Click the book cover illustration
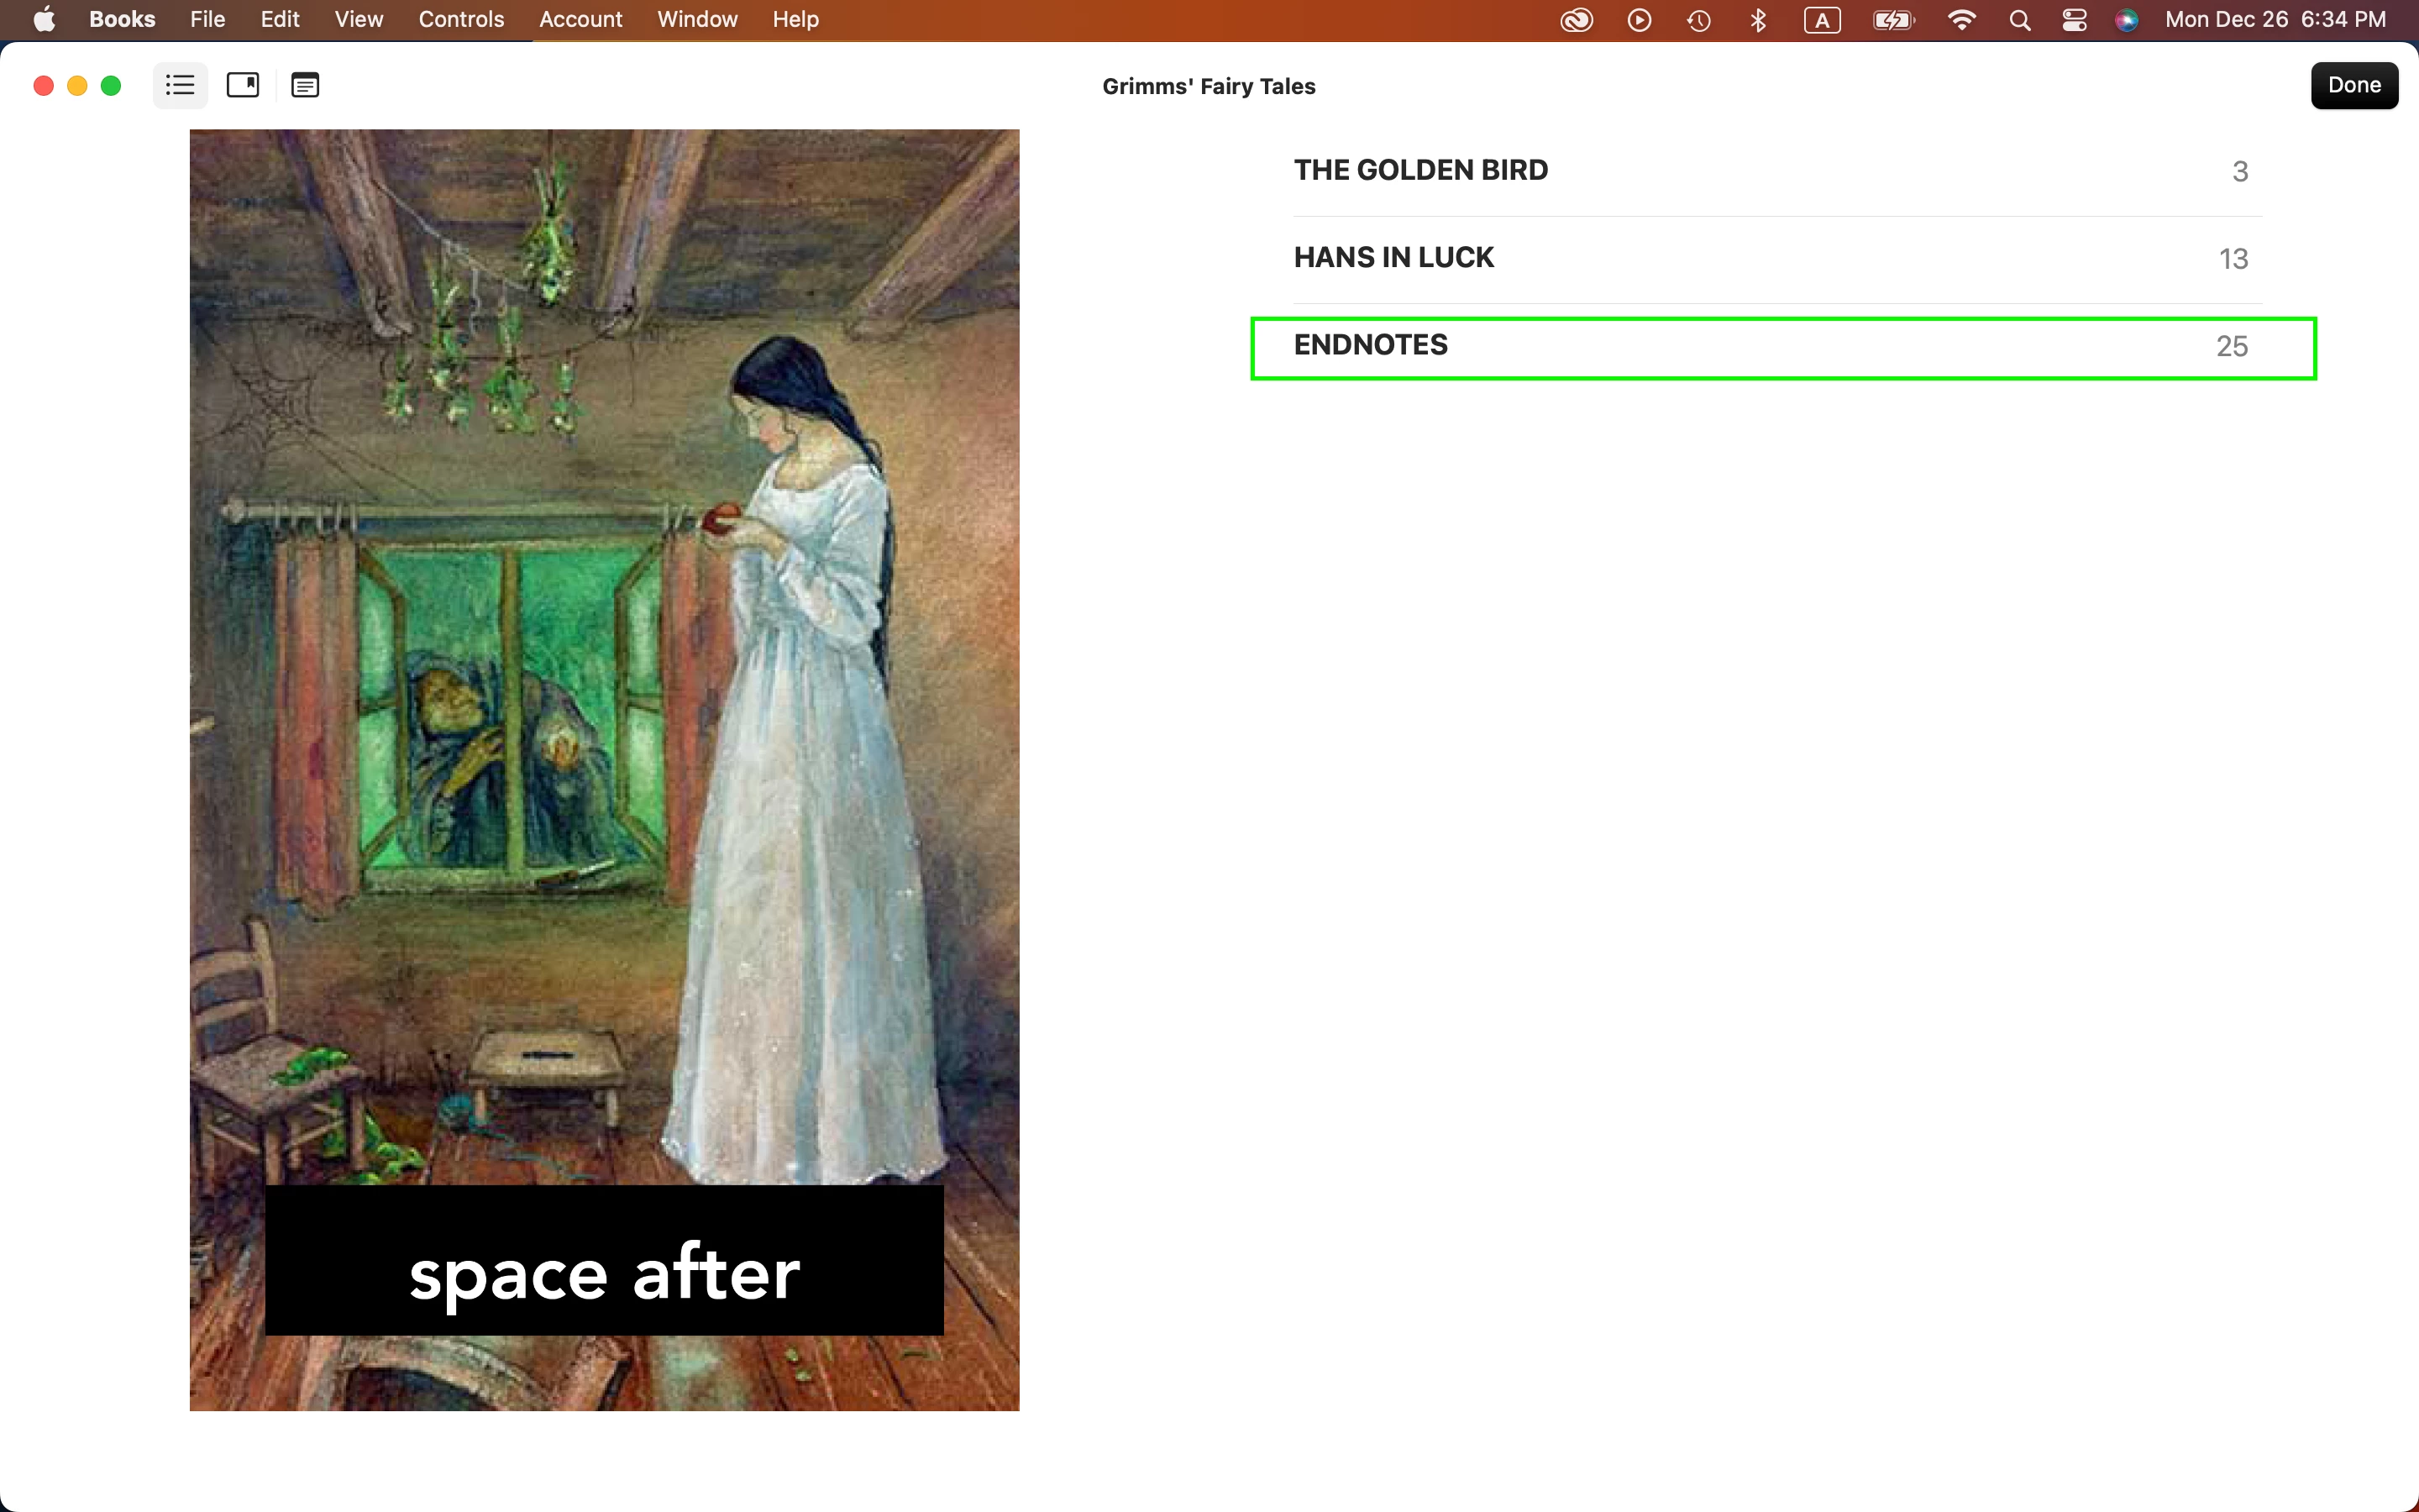The width and height of the screenshot is (2419, 1512). click(x=605, y=769)
